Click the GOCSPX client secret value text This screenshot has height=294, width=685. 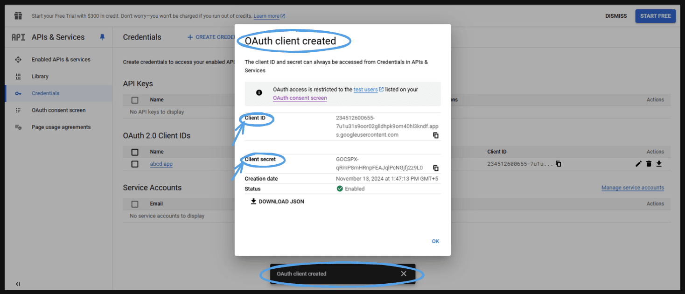pyautogui.click(x=379, y=163)
